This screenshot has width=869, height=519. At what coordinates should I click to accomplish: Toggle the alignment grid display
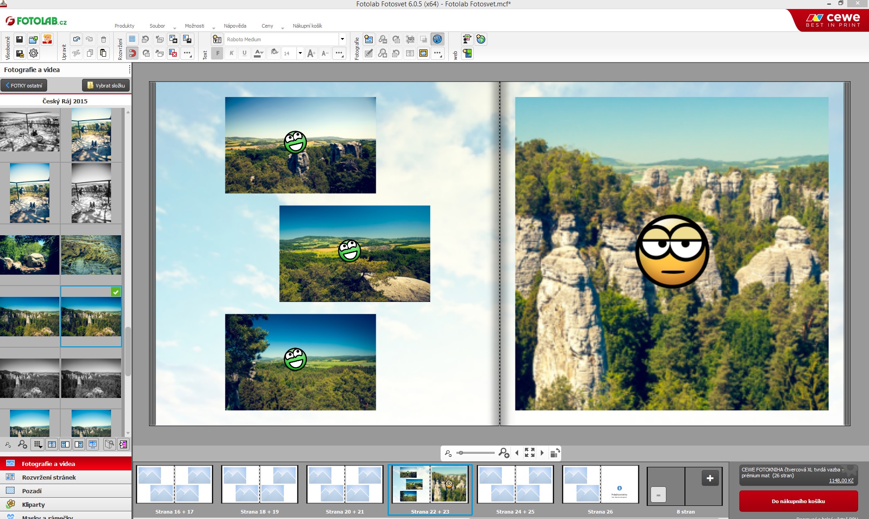(132, 39)
